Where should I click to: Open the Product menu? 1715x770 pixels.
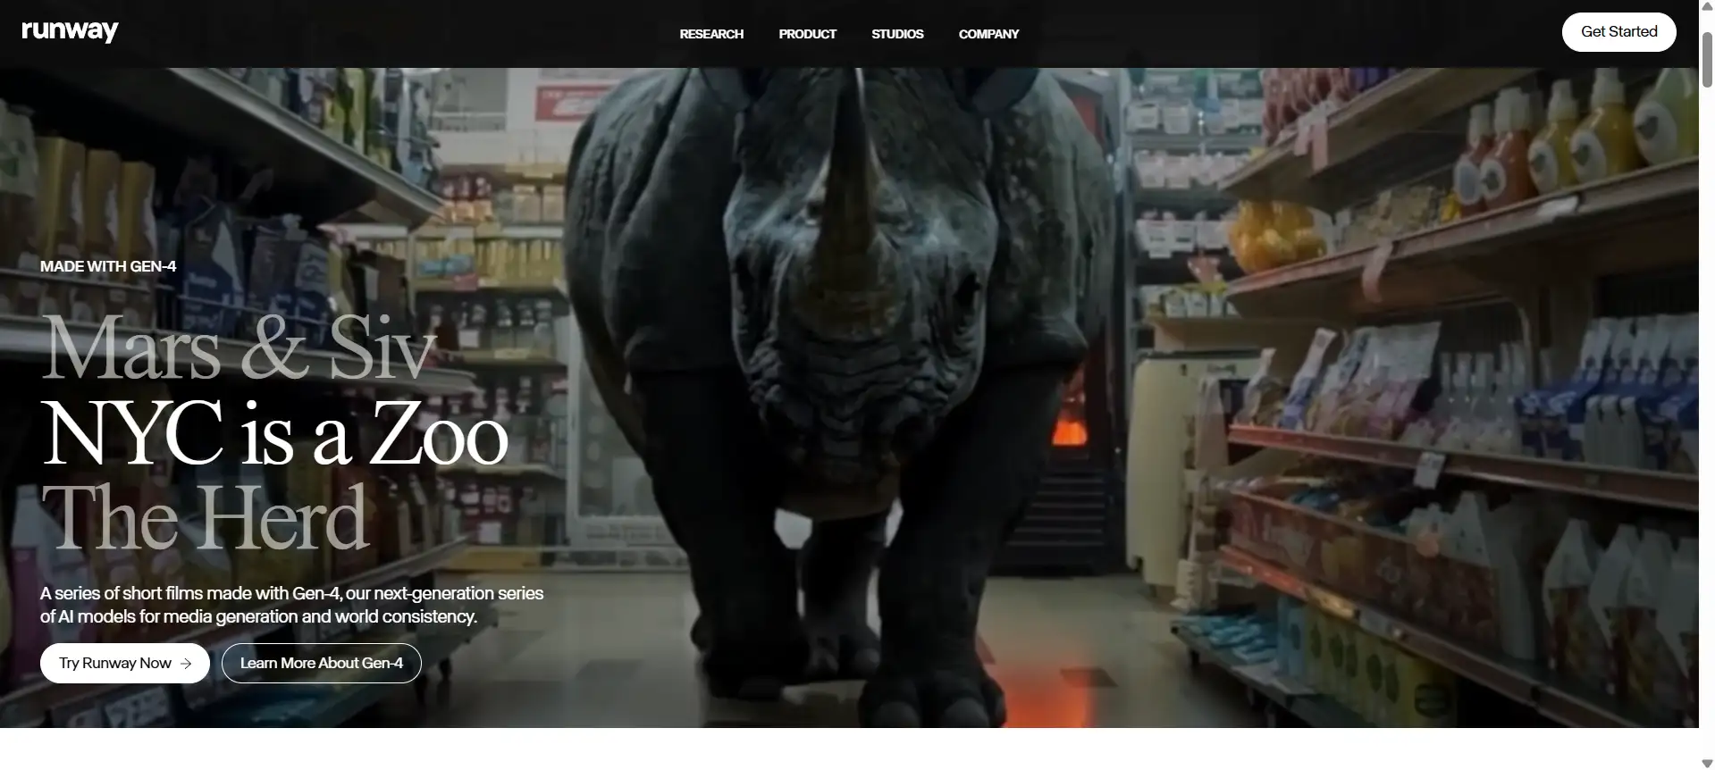(x=807, y=34)
